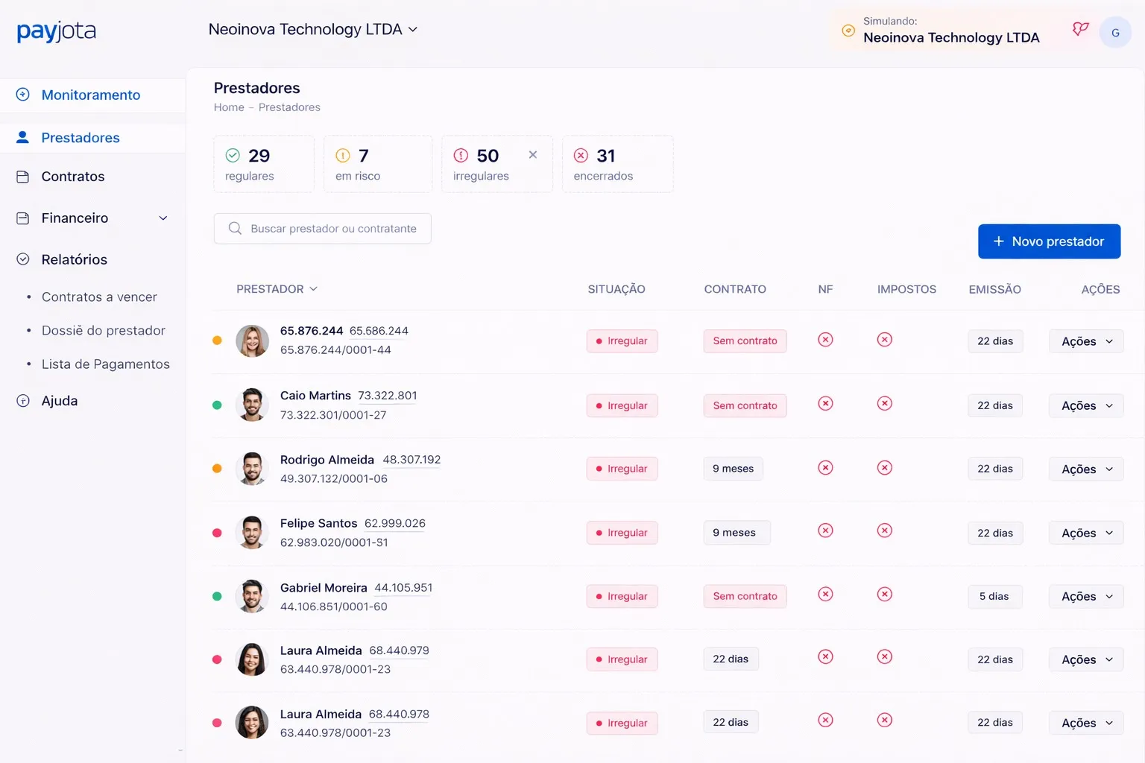Click the 5 dias emissão badge

[x=994, y=596]
